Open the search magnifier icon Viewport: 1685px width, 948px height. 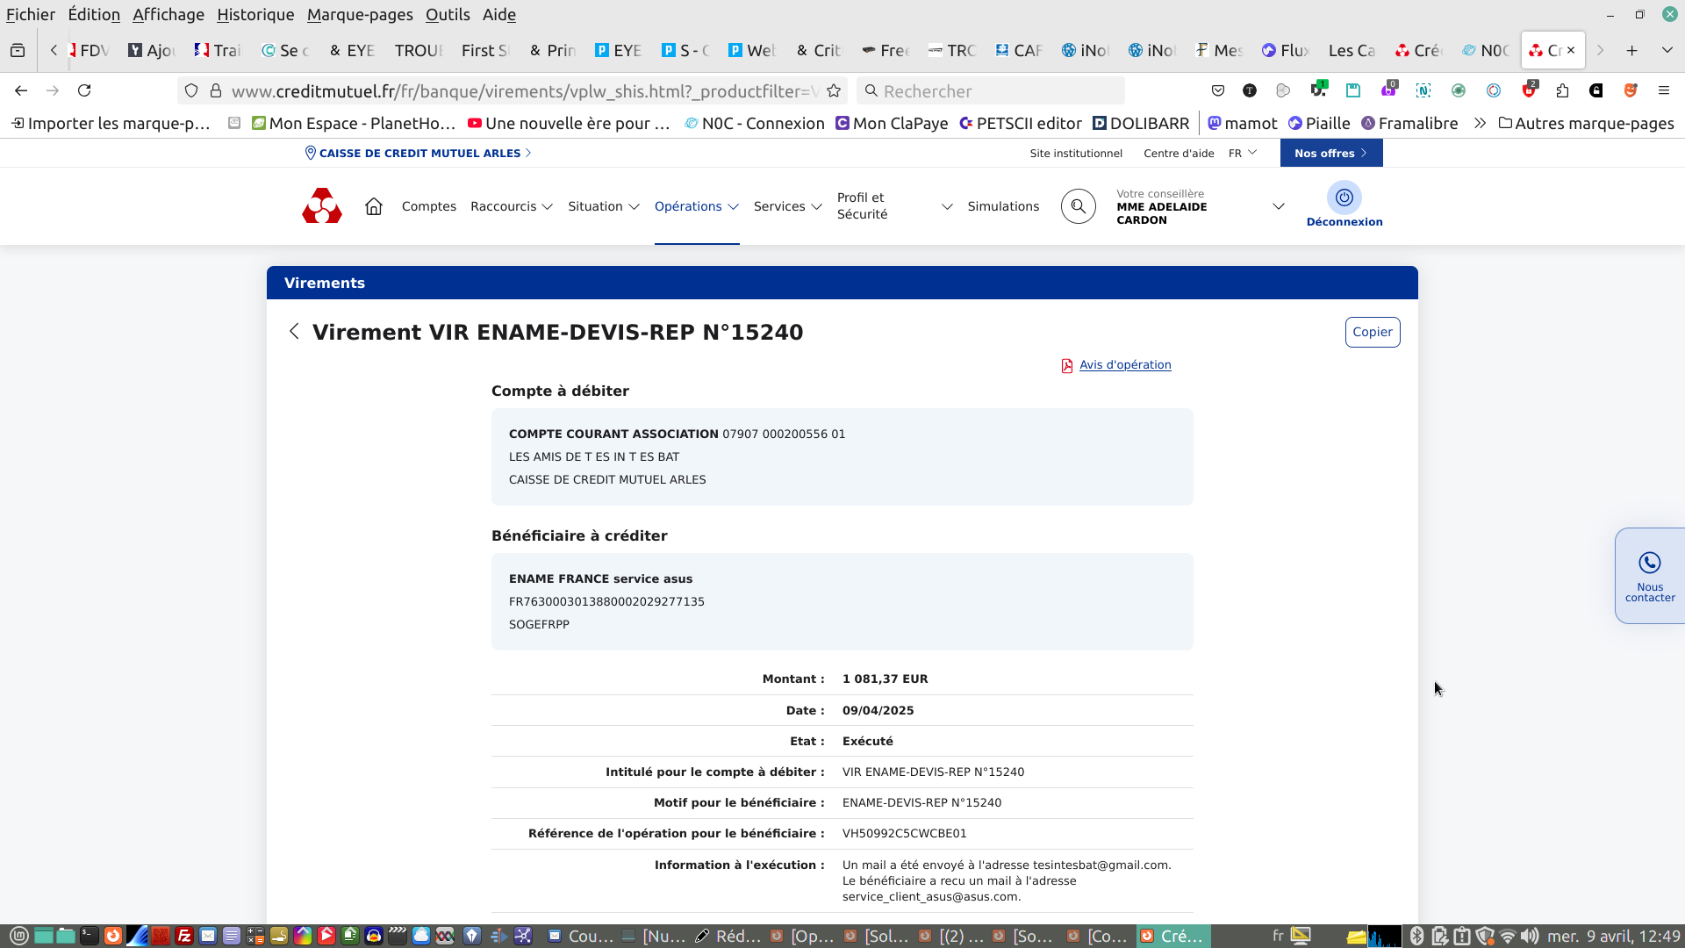[1078, 206]
